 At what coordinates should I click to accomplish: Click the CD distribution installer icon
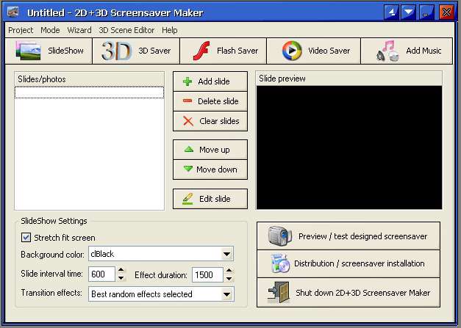point(279,263)
